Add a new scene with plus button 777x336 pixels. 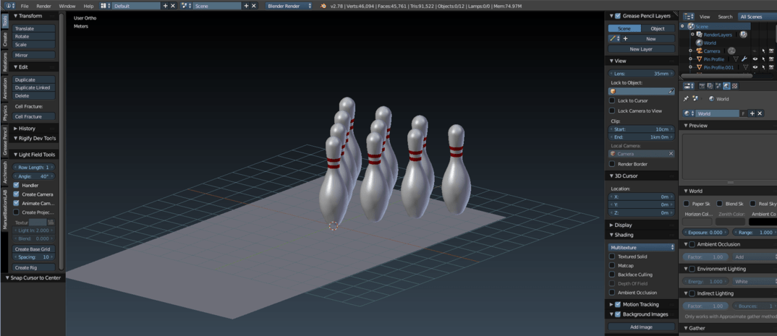(x=246, y=6)
